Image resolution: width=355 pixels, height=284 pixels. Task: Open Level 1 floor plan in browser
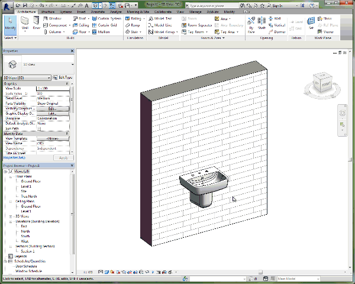click(x=26, y=186)
